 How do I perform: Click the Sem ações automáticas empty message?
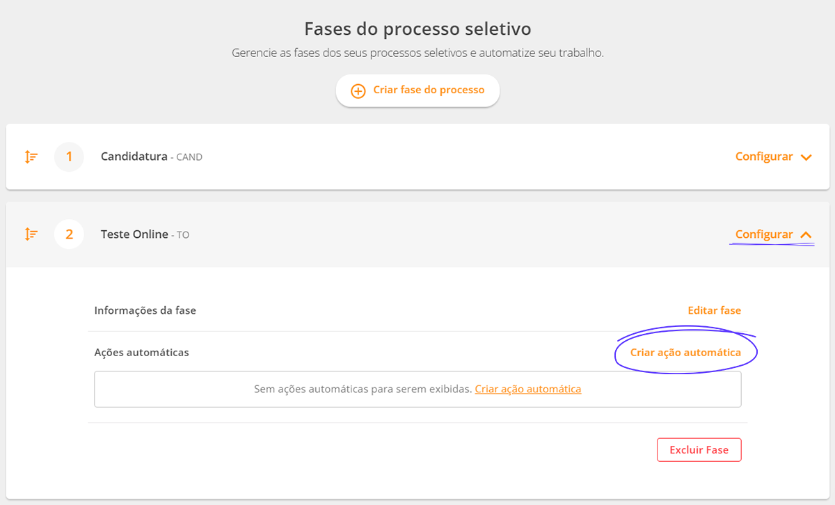click(x=363, y=389)
